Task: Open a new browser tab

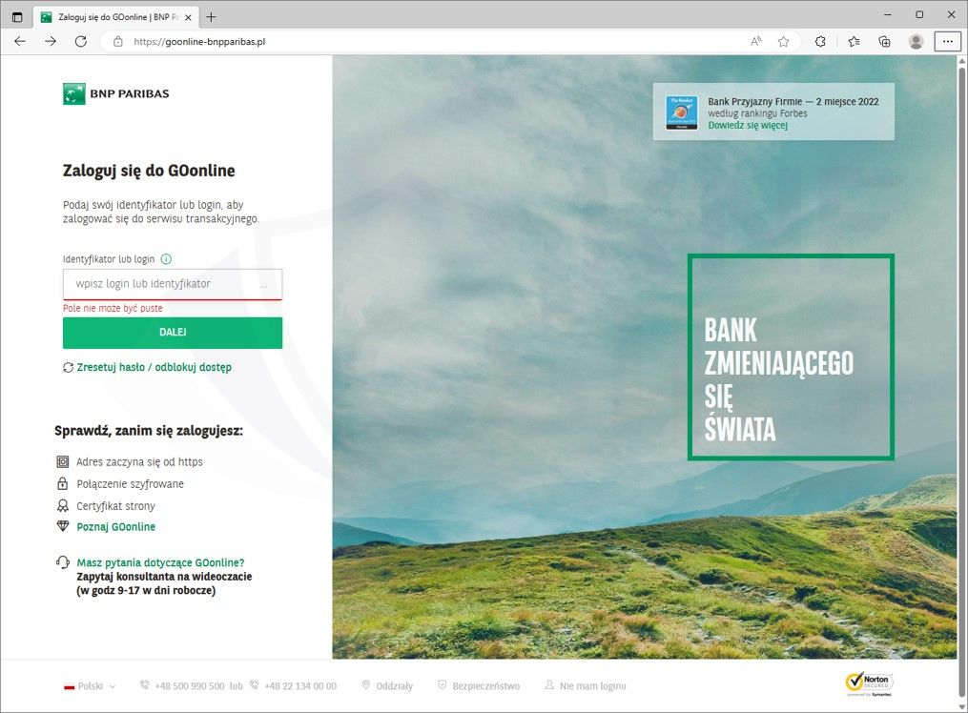Action: [x=211, y=16]
